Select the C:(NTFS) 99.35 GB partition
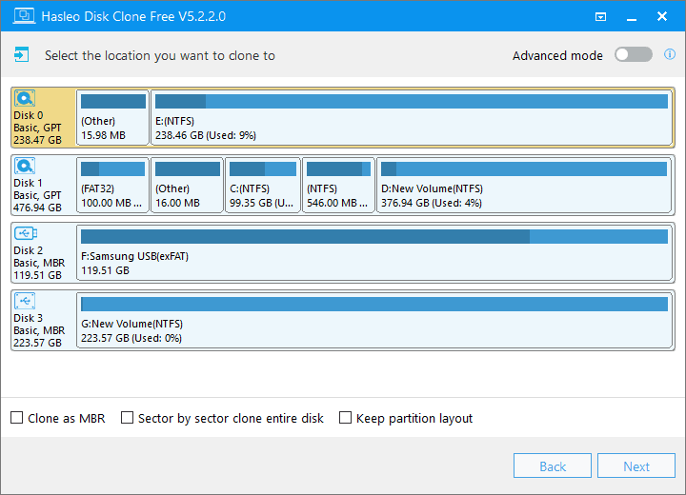686x495 pixels. point(262,186)
